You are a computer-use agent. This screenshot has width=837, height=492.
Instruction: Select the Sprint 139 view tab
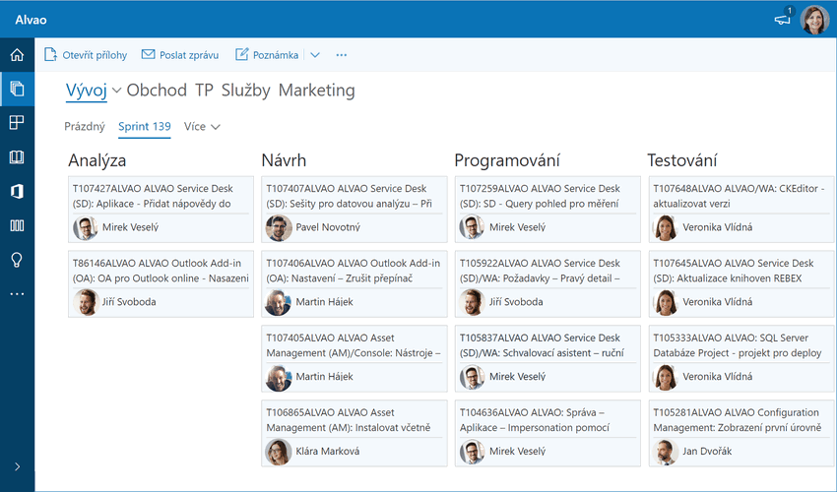click(x=144, y=127)
